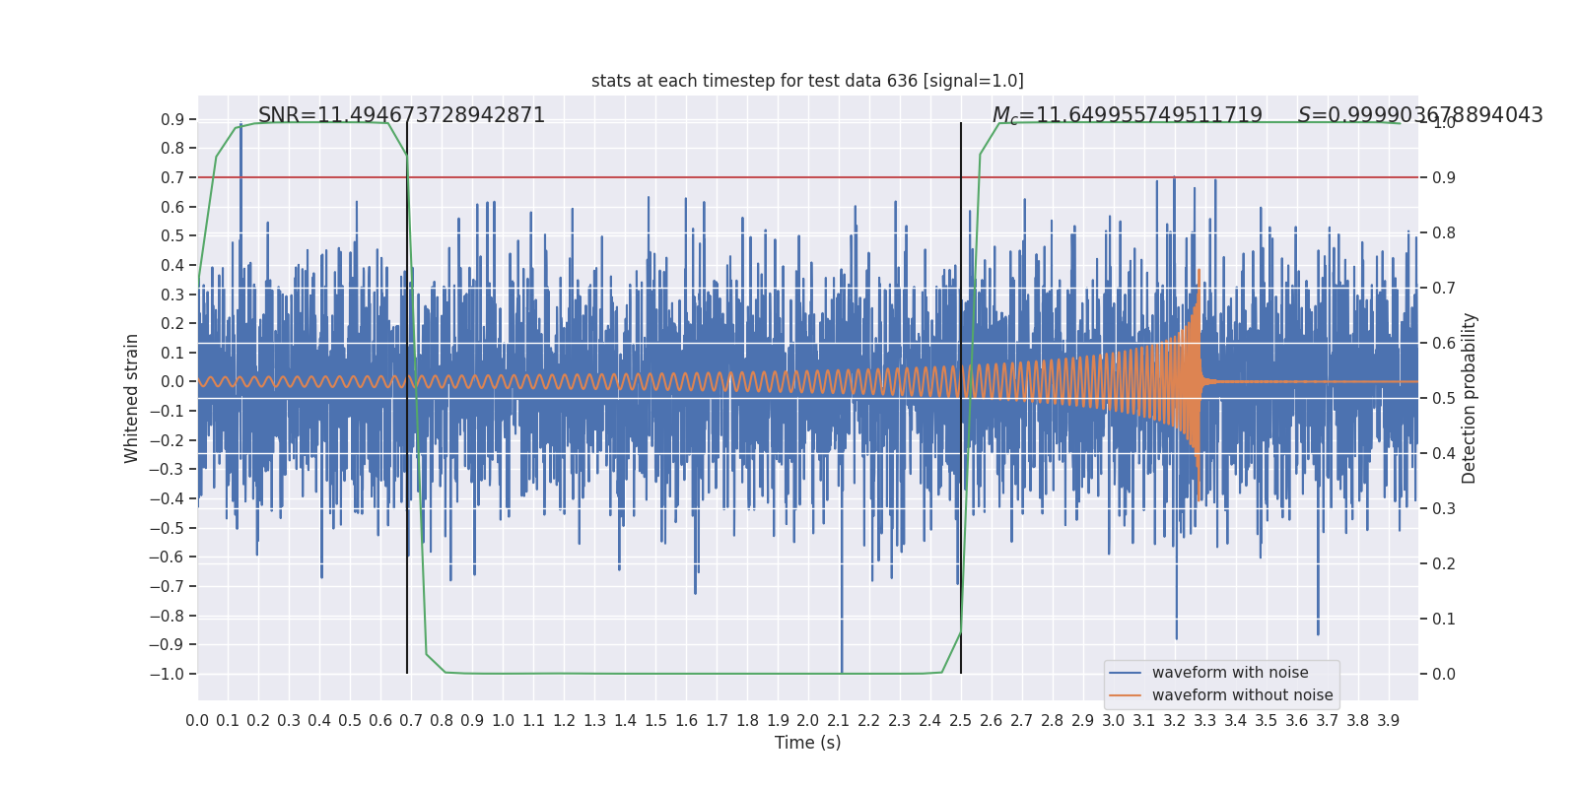Select the S=0.9999036788940043 annotation text

click(x=1420, y=115)
